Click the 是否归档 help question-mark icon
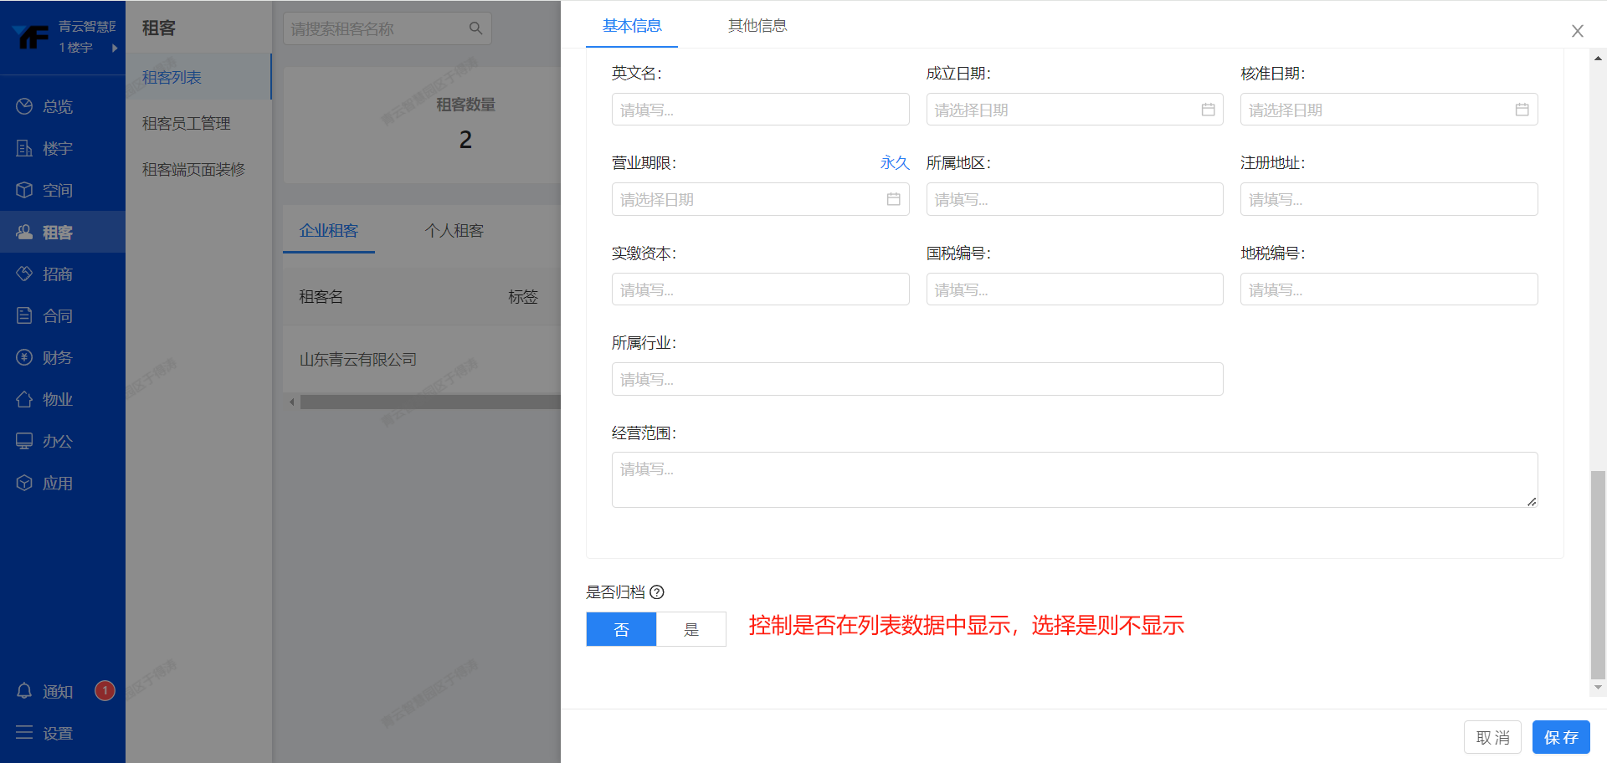 tap(657, 592)
